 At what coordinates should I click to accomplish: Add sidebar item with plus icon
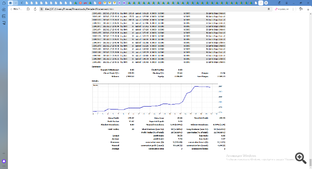coord(4,154)
